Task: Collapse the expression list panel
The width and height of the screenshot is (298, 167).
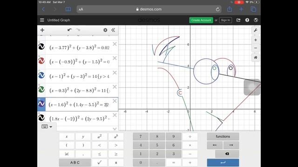Action: [113, 30]
